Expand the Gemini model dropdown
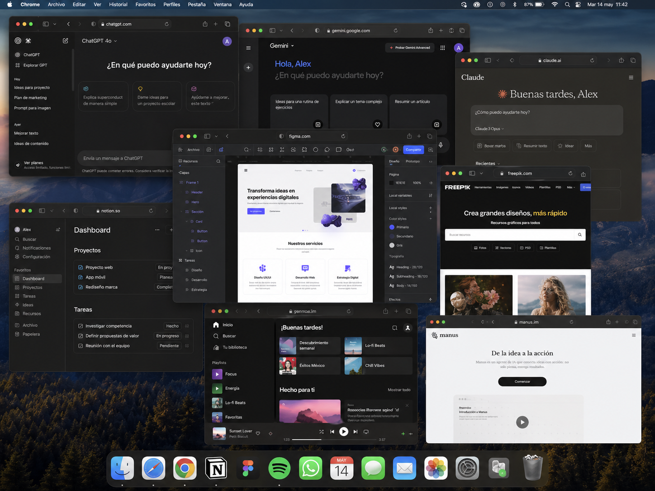 tap(282, 46)
